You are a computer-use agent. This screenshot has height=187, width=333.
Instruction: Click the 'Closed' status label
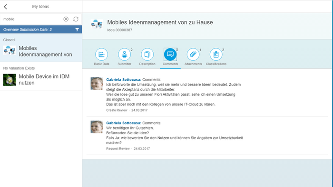9,40
